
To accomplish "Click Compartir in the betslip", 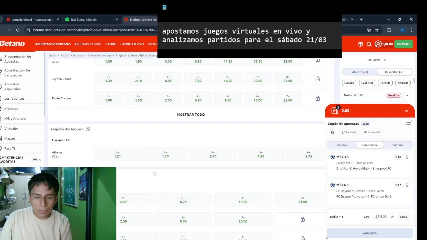I will pyautogui.click(x=372, y=132).
